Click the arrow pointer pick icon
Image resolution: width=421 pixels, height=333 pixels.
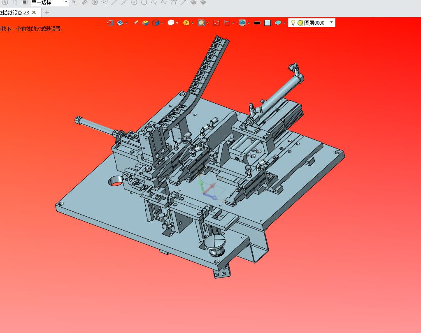tap(75, 2)
